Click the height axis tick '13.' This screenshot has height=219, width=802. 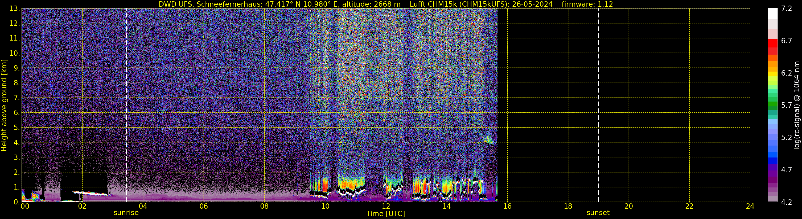[15, 9]
